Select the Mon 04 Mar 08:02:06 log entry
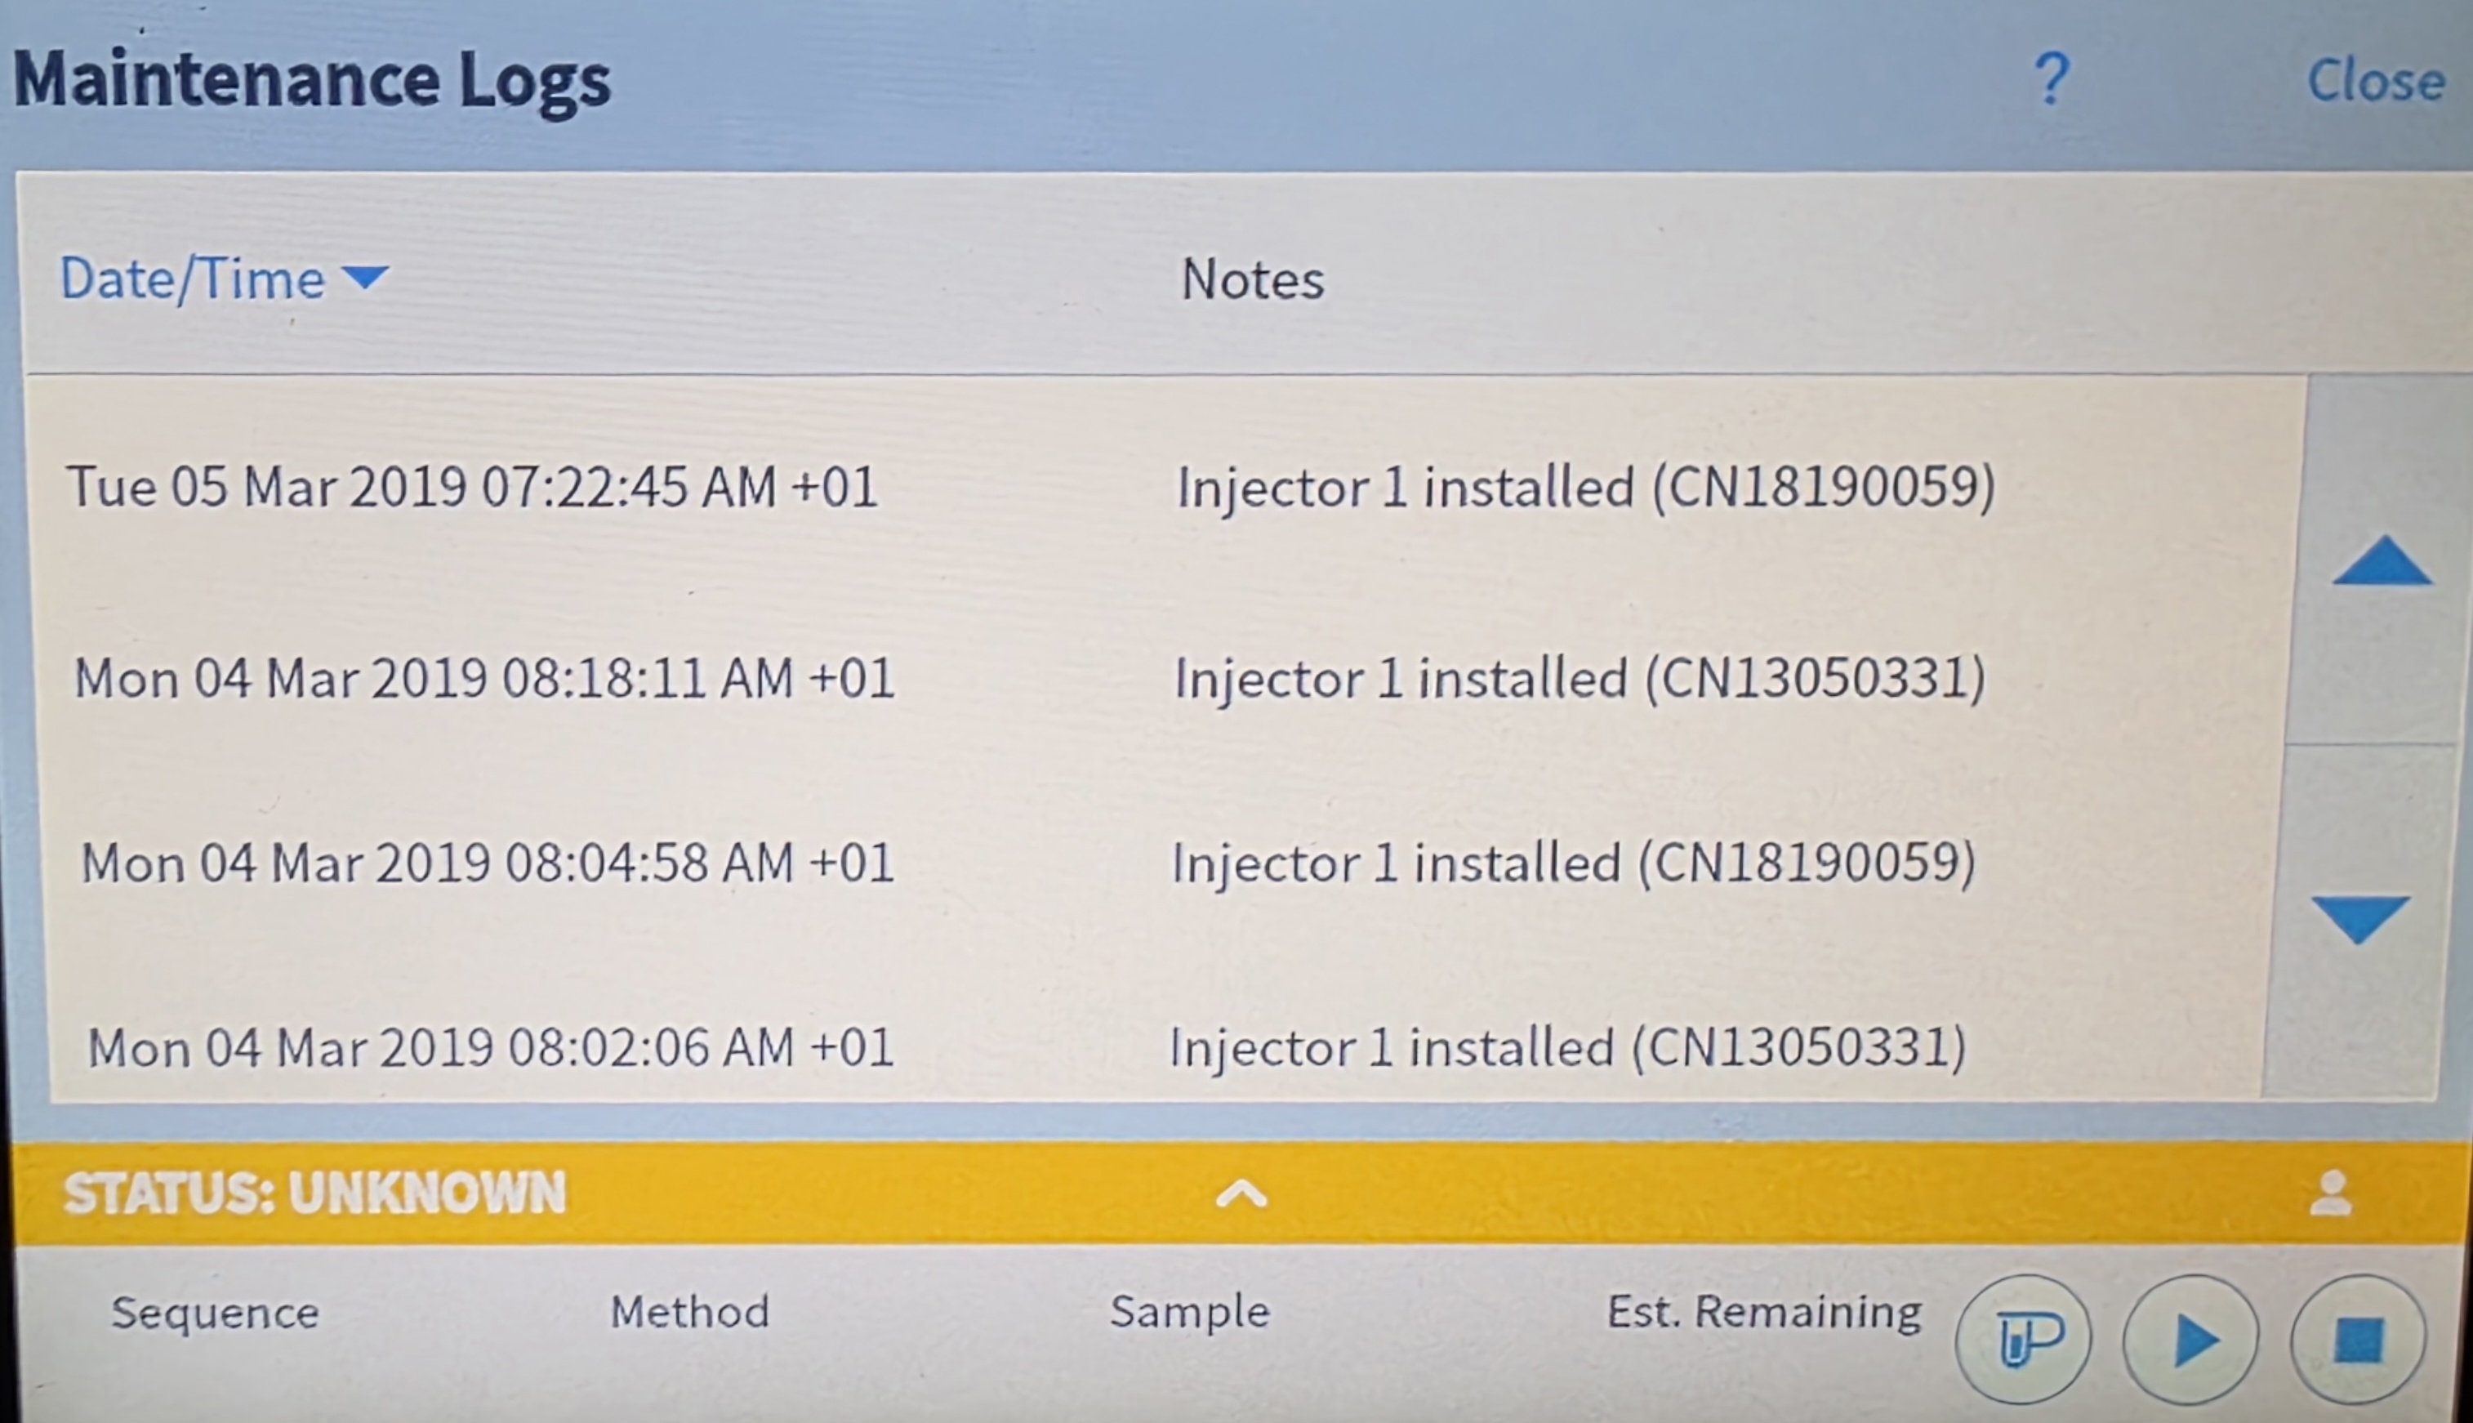Screen dimensions: 2473x1423 [491, 1048]
